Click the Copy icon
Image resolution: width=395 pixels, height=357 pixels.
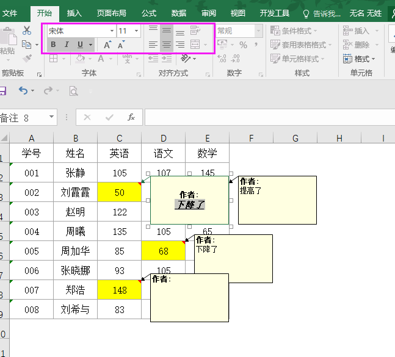(x=26, y=45)
